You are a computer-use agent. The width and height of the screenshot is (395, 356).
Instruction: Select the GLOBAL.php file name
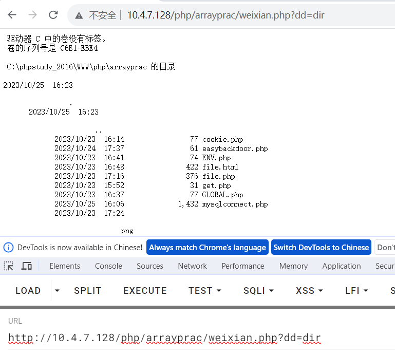[222, 195]
